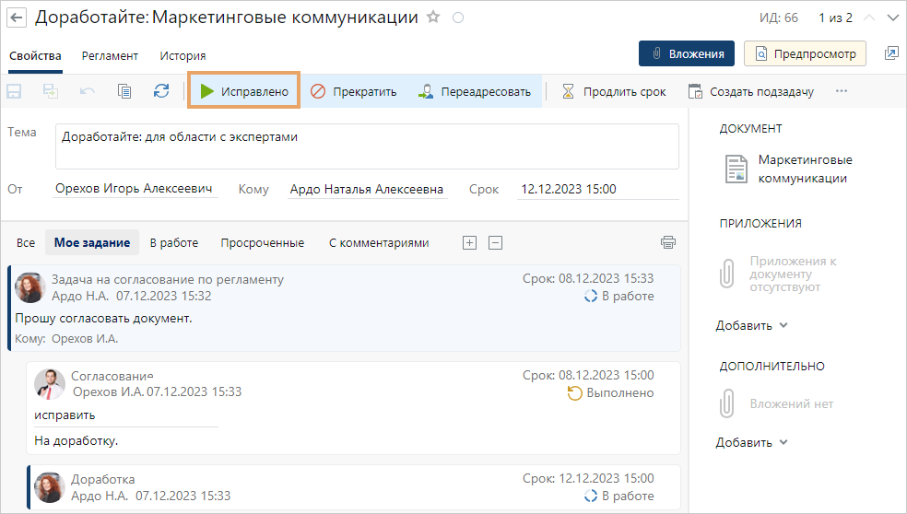Filter messages by С комментариями
The width and height of the screenshot is (907, 514).
379,243
